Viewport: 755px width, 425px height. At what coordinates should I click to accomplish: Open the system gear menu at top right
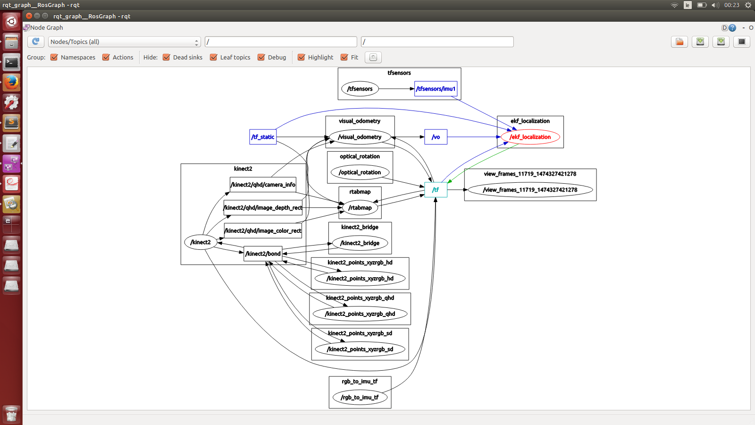(748, 5)
